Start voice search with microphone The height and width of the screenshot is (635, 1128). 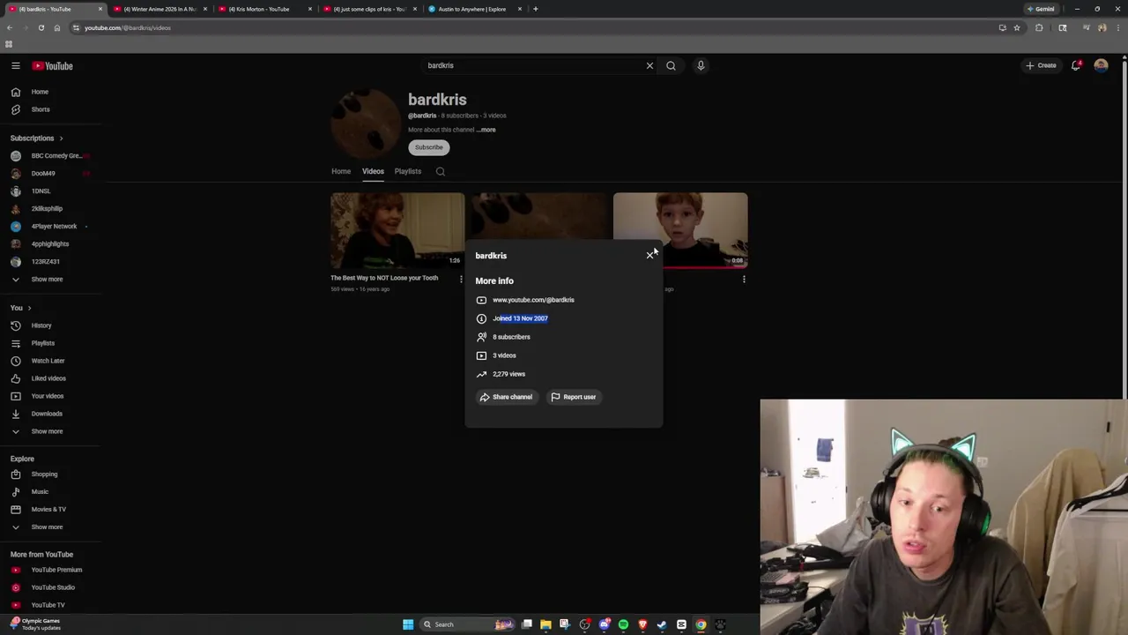tap(701, 65)
